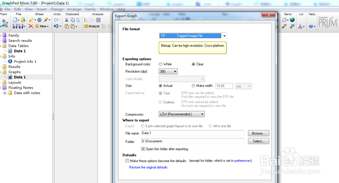The height and width of the screenshot is (183, 339).
Task: Toggle Open this folder after exporting checkbox
Action: coord(143,149)
